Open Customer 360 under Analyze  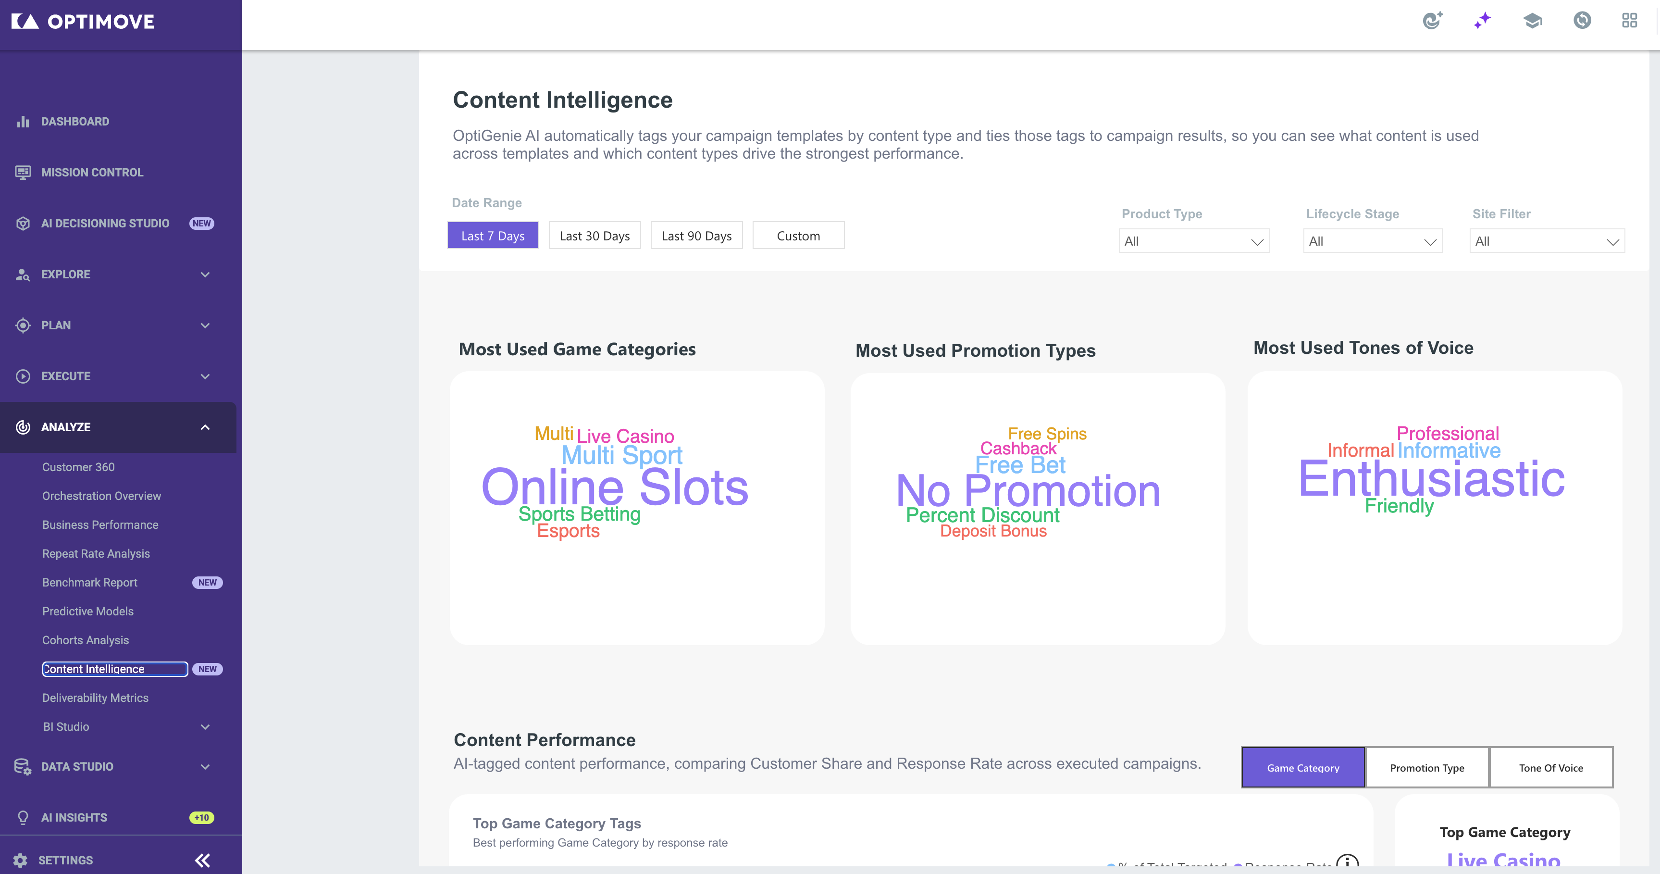79,467
